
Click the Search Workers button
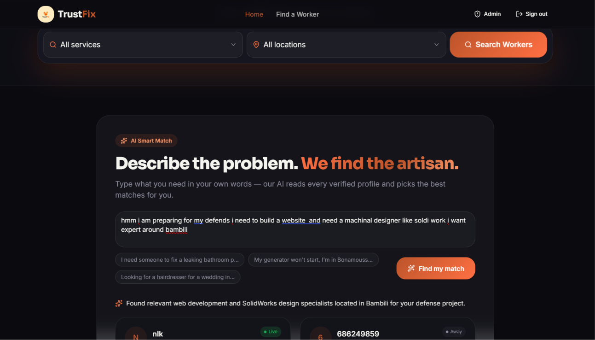pyautogui.click(x=498, y=45)
